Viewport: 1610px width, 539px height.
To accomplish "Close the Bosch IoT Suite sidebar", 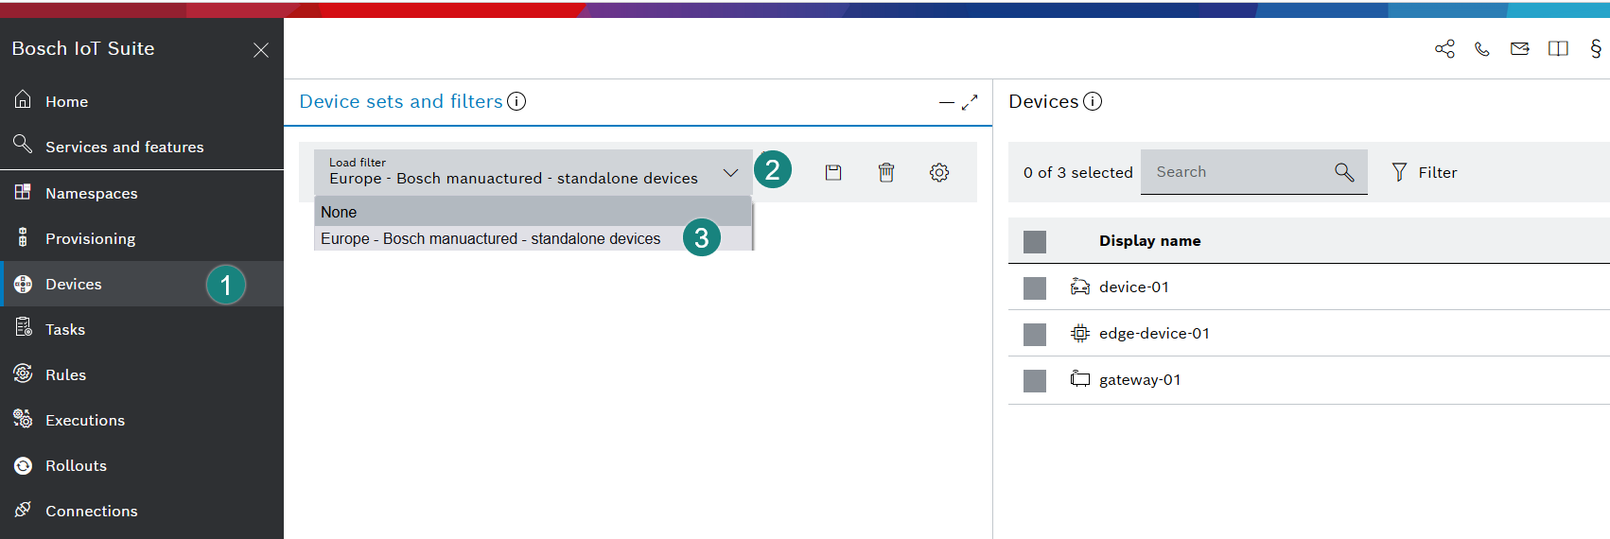I will click(x=261, y=50).
